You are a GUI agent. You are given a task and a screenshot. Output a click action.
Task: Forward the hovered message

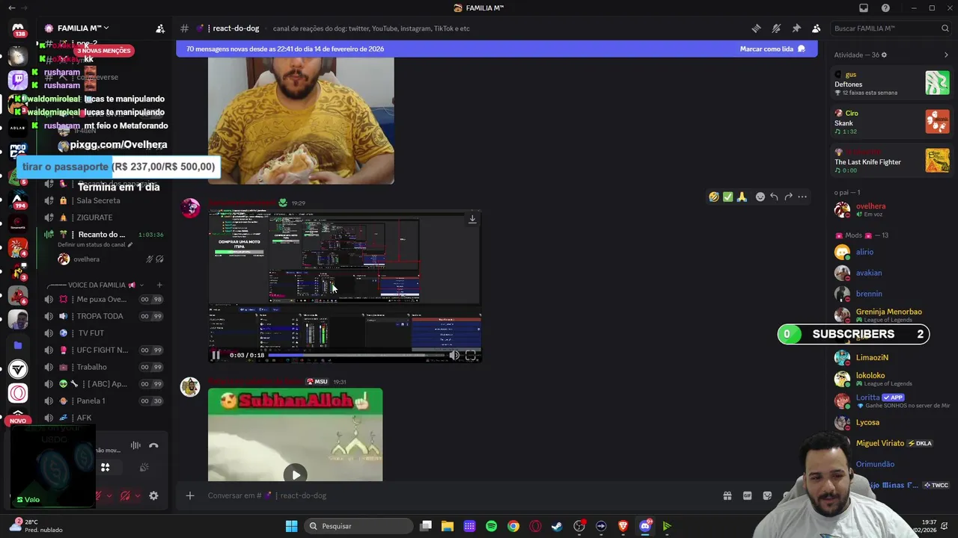(788, 197)
